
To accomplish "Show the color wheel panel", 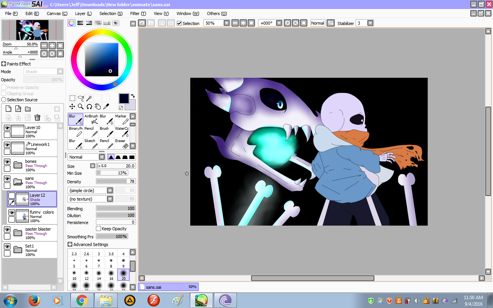I will coord(71,23).
